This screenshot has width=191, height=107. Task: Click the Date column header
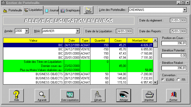click(72, 41)
